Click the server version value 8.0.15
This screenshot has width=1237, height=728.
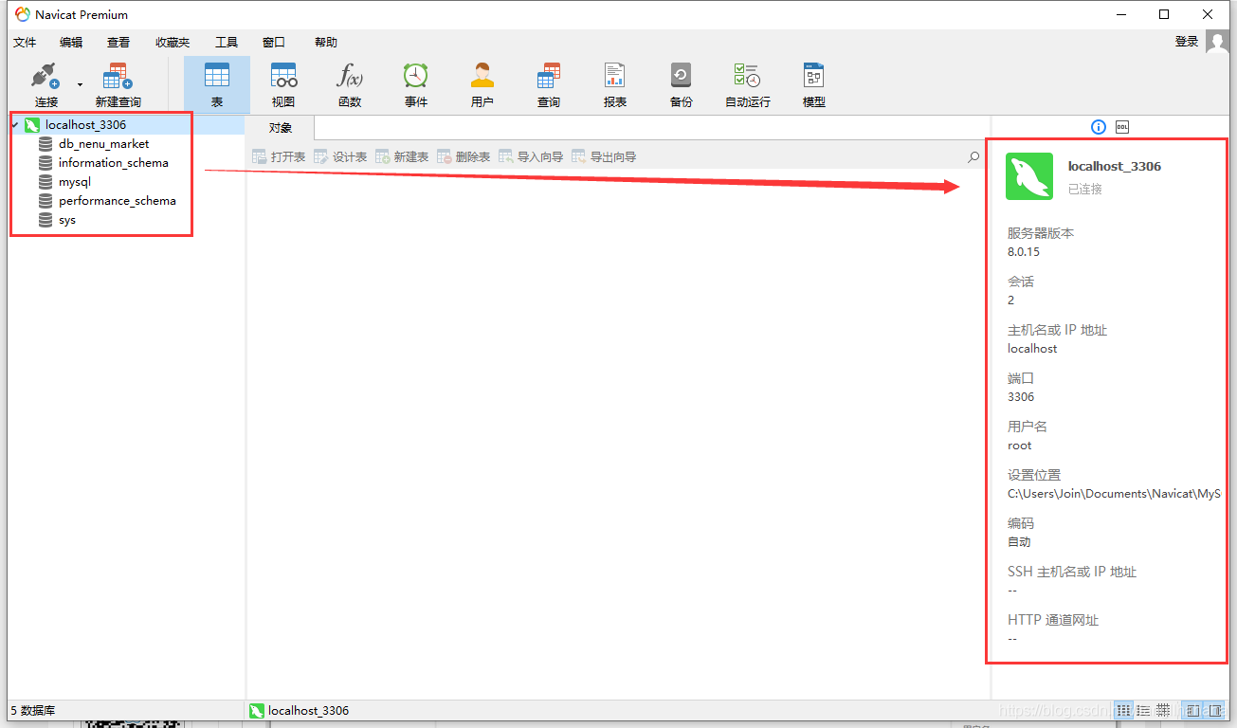coord(1024,252)
